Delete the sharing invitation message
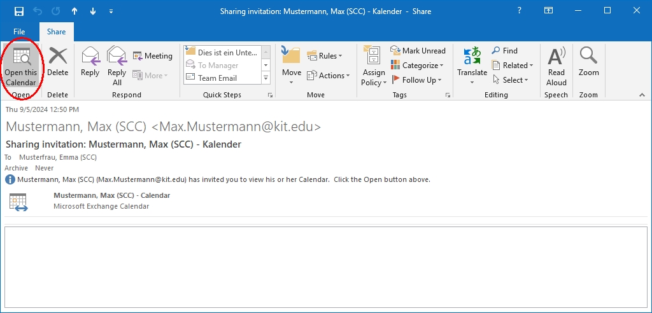The image size is (652, 313). click(x=57, y=62)
